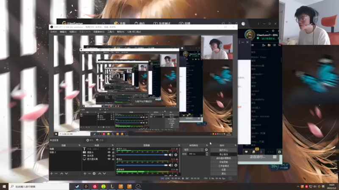
Task: Open OBS 设置 button in Controls
Action: coord(224,170)
